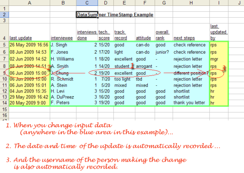Select cell with 08 Jun 2009 14:53

(x=29, y=52)
